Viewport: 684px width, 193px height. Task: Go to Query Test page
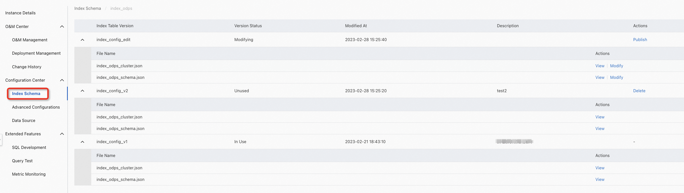tap(22, 161)
